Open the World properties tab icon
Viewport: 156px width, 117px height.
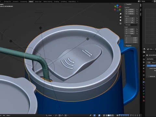pyautogui.click(x=144, y=71)
